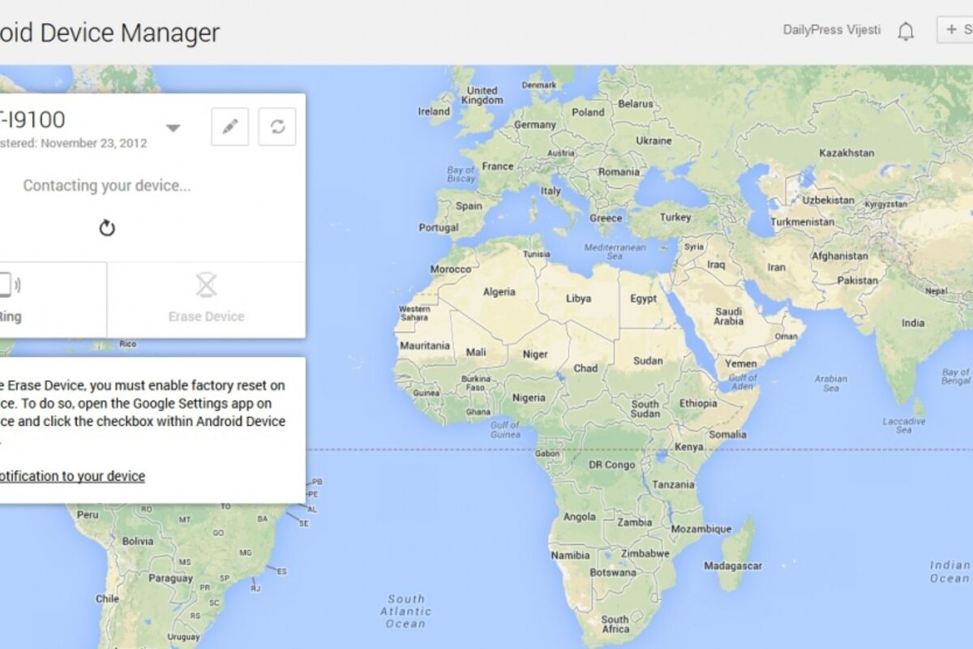Click the Android Device Manager title
Screen dimensions: 973x649
click(109, 32)
